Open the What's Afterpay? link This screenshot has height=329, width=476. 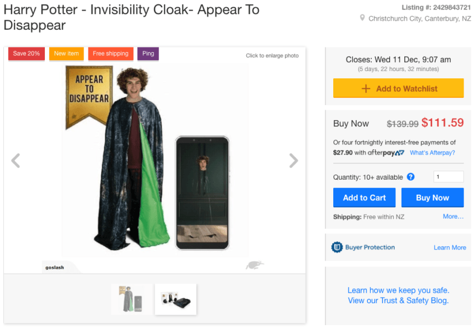point(432,153)
